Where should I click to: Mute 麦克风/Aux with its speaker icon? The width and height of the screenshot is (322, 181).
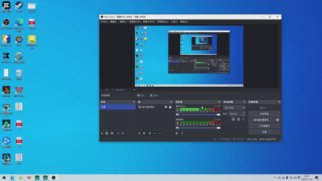(x=178, y=115)
